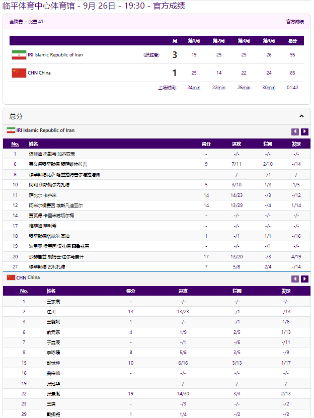Click 24min first set duration
Viewport: 314px width, 418px height.
pos(194,88)
